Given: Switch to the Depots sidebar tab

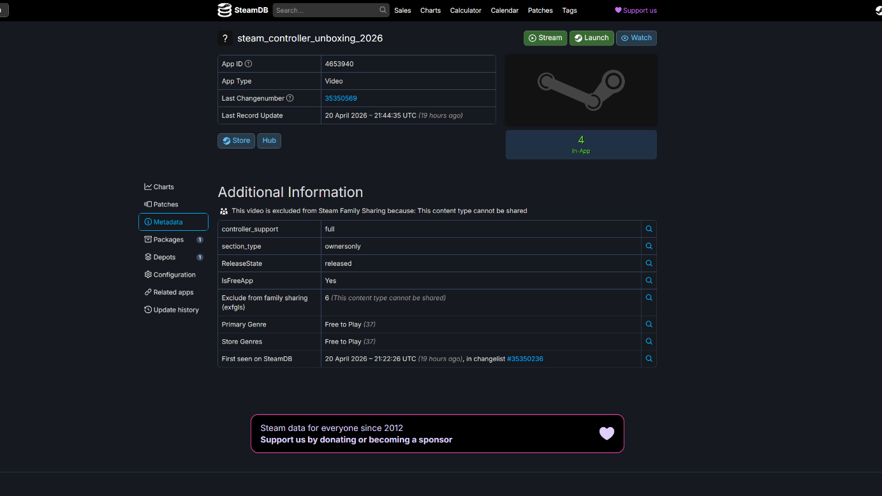Looking at the screenshot, I should pos(173,257).
